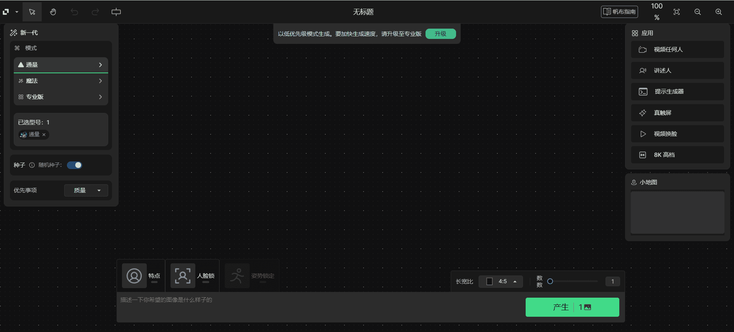Click the fit-to-screen icon
The height and width of the screenshot is (332, 734).
pos(677,12)
